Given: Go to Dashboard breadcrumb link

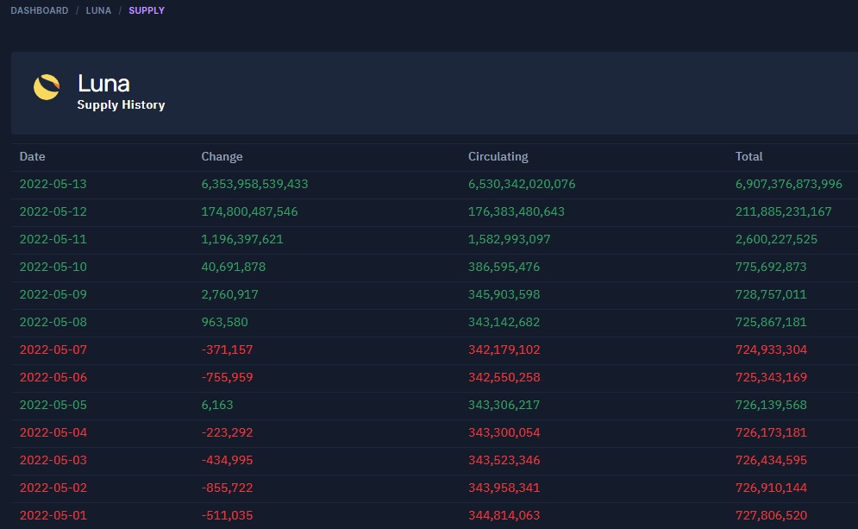Looking at the screenshot, I should tap(40, 10).
